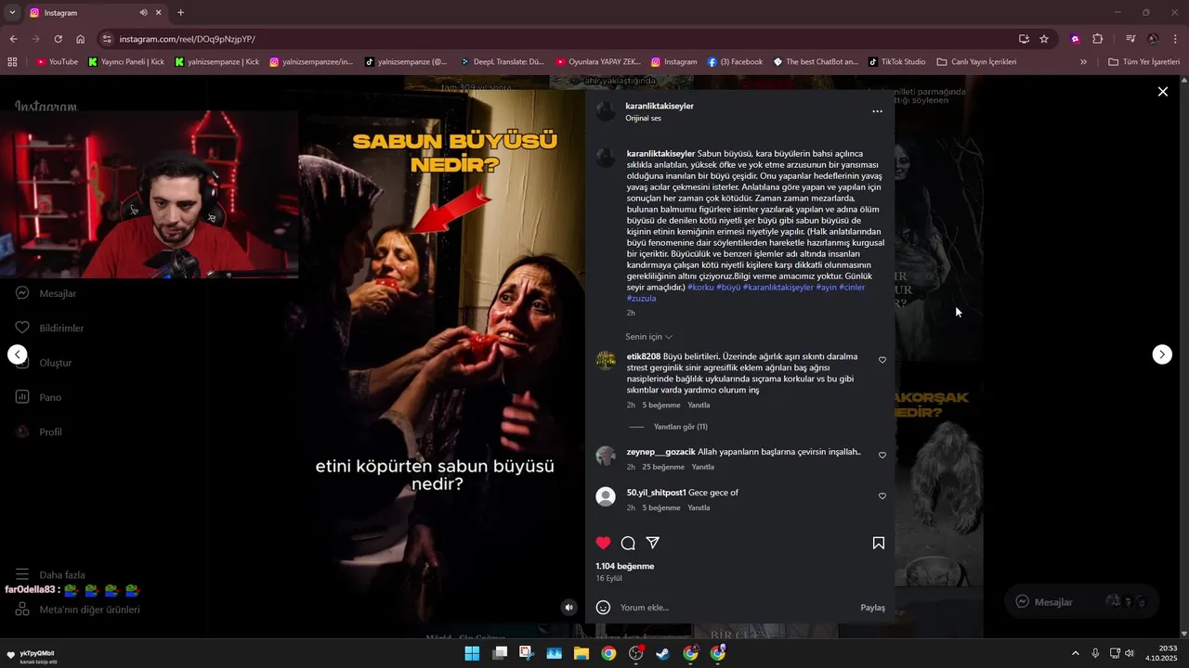This screenshot has width=1189, height=668.
Task: Open Bildirimler in the sidebar
Action: [50, 328]
